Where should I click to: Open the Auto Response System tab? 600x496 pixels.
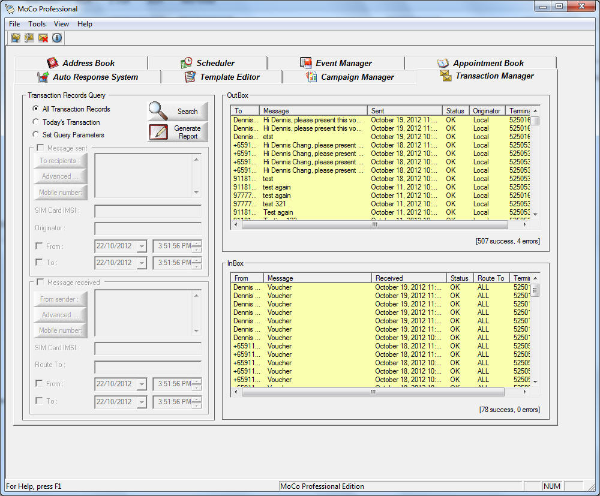tap(88, 77)
